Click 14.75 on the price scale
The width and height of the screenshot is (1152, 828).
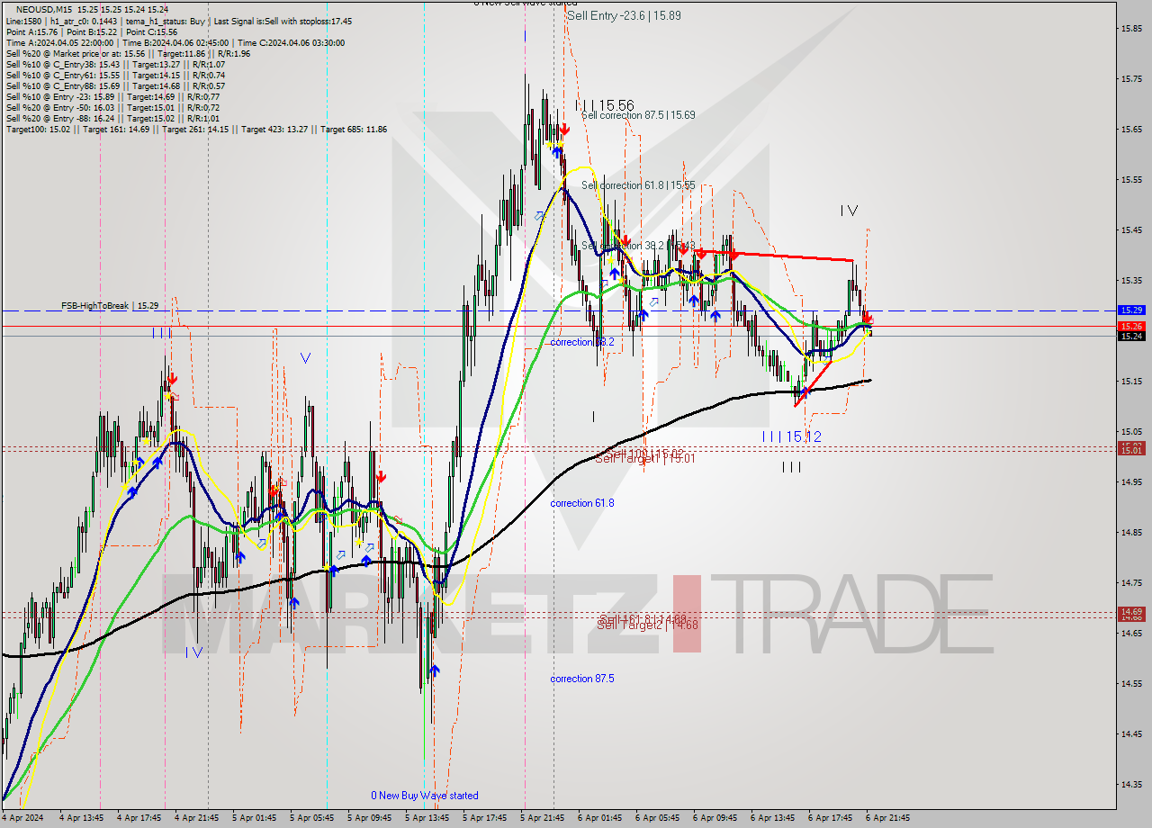1131,583
